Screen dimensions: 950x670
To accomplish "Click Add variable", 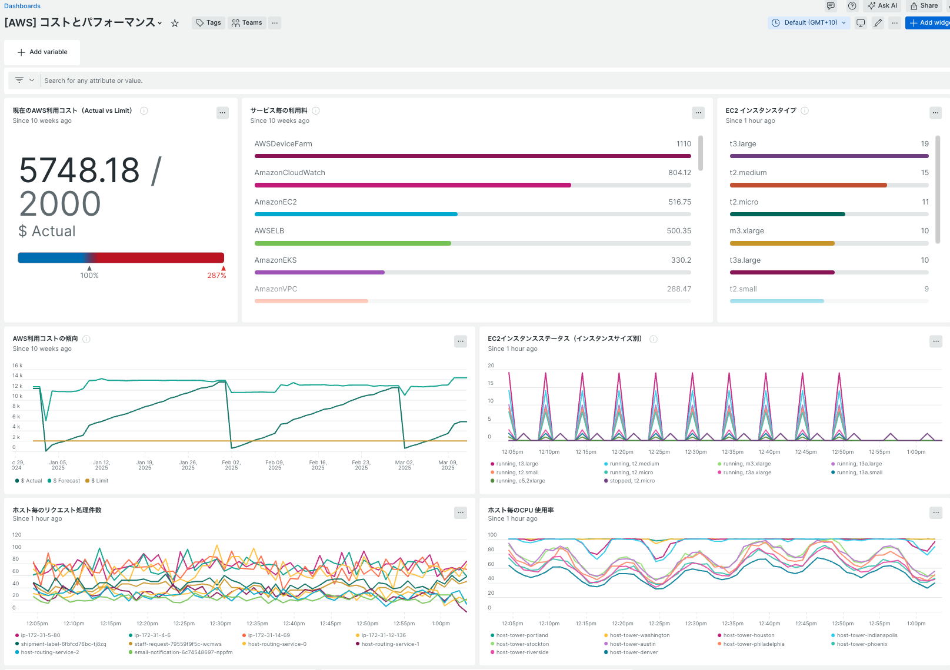I will click(x=42, y=52).
